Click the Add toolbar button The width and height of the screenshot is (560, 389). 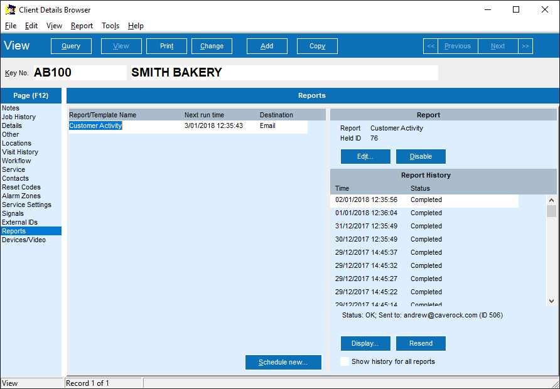[x=267, y=46]
